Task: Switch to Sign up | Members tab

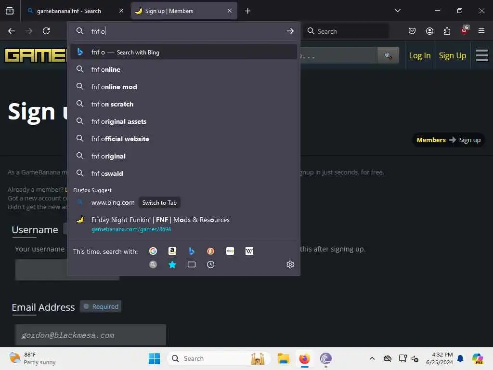Action: [184, 11]
